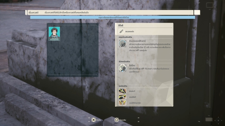Screen dimensions: 225x126
Task: Click the blue partner selection prompt bar
Action: click(112, 17)
